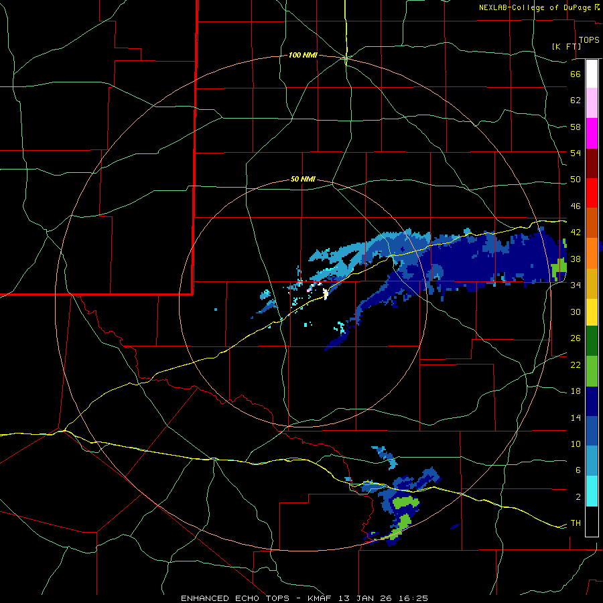Select the dark red legend swatch
Viewport: 603px width, 603px height.
coord(592,163)
